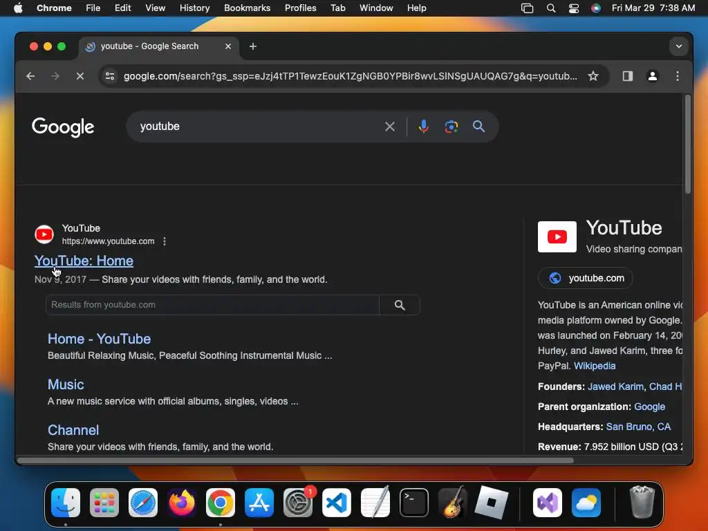Clear the Google search box text
This screenshot has width=708, height=531.
point(390,127)
